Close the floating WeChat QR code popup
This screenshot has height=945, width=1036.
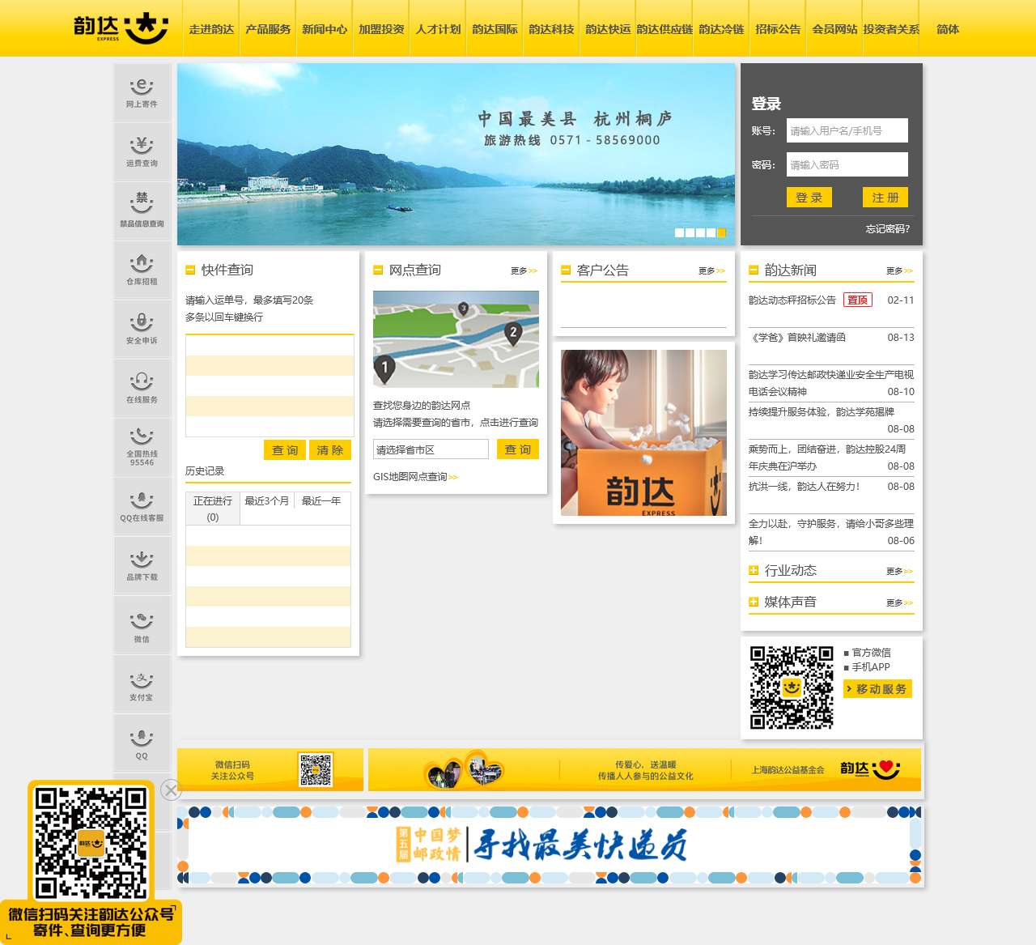coord(171,790)
